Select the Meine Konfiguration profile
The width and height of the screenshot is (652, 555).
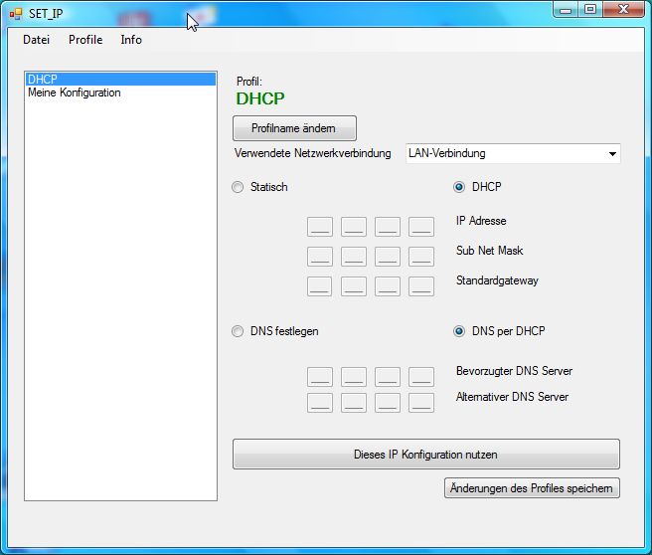(x=75, y=92)
